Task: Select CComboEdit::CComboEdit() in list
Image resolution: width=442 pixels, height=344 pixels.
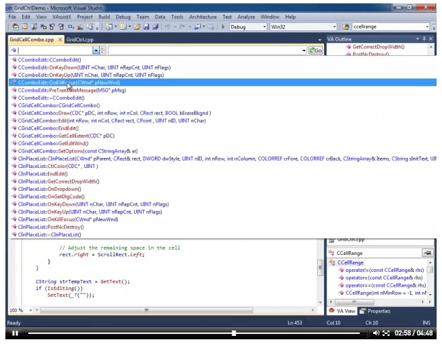Action: 49,60
